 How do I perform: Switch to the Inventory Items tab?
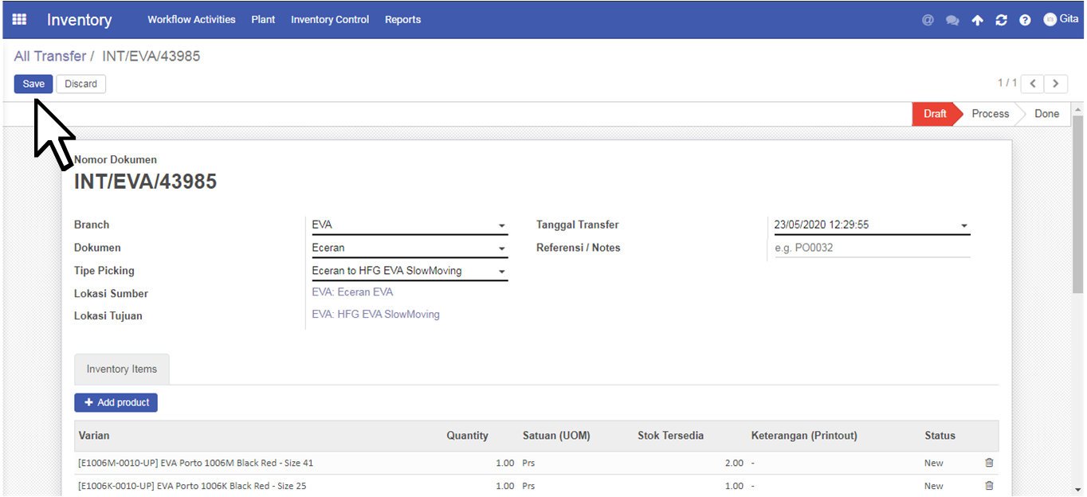(x=122, y=370)
